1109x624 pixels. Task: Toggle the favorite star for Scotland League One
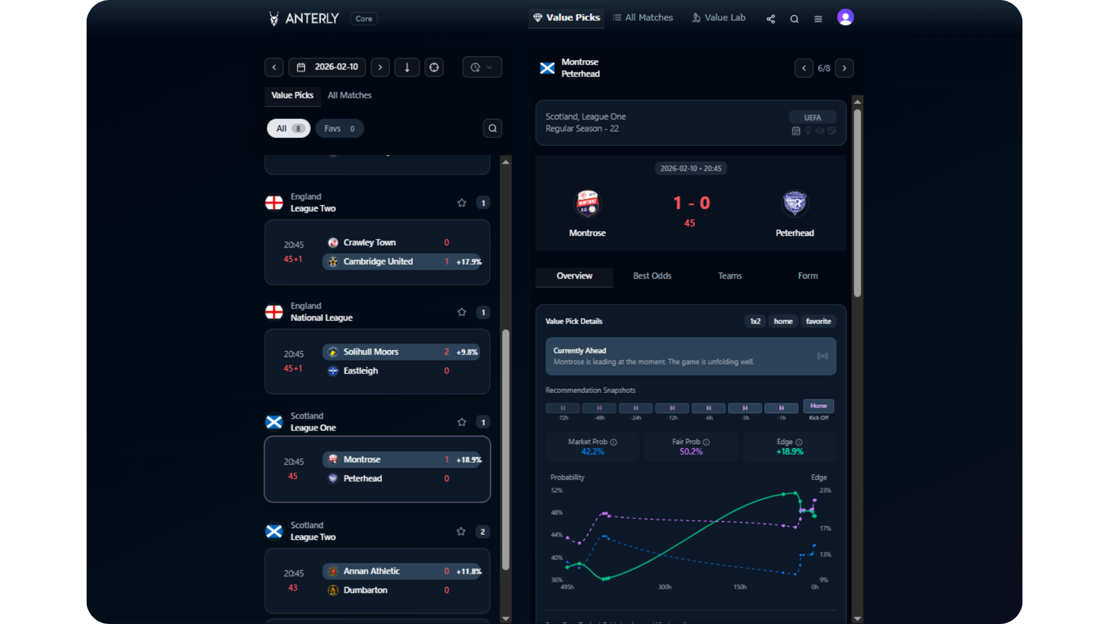click(x=462, y=422)
